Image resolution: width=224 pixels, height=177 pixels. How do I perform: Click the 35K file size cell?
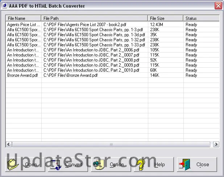point(154,35)
